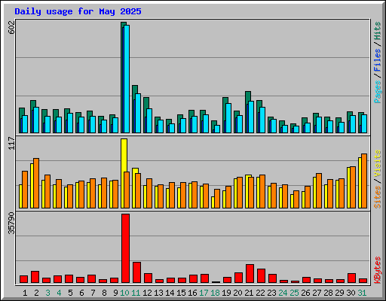Image resolution: width=386 pixels, height=301 pixels.
Task: Click day 12 on the x-axis
Action: point(147,293)
